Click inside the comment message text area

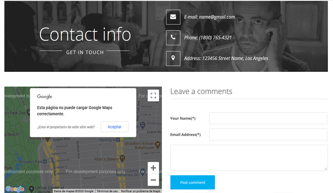click(x=249, y=158)
